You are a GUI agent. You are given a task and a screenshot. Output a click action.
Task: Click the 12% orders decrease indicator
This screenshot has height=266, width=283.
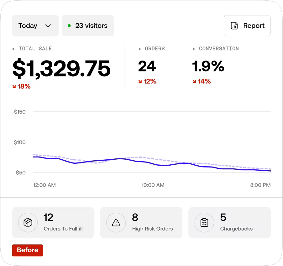point(147,81)
